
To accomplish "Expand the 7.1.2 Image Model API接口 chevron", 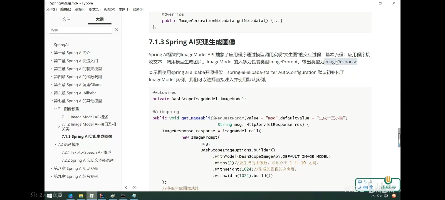I will pyautogui.click(x=59, y=127).
